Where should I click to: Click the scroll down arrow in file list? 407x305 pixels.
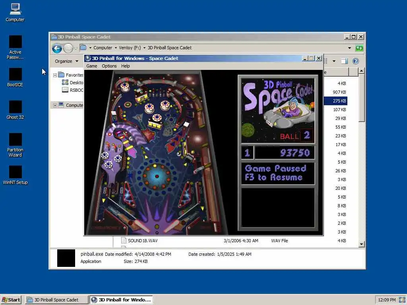coord(362,244)
